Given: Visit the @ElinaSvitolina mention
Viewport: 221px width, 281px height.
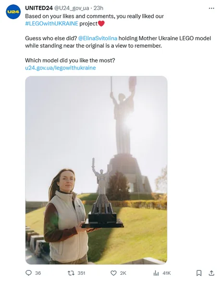Looking at the screenshot, I should (98, 38).
